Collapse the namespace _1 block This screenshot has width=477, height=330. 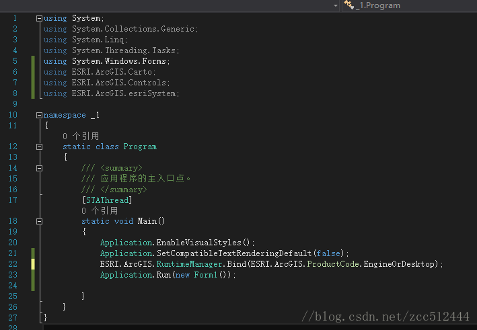pos(39,115)
